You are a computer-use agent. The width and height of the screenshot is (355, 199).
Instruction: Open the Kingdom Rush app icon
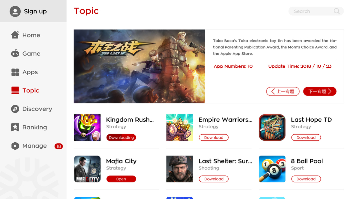click(87, 127)
